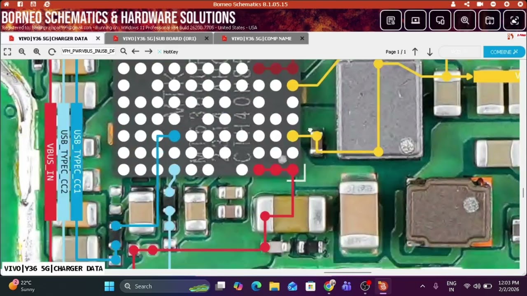Open the document list tool button
527x296 pixels.
391,20
